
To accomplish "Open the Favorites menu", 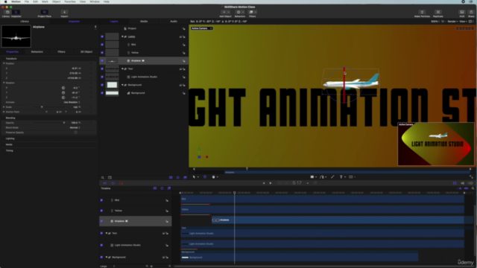I will pyautogui.click(x=69, y=1).
